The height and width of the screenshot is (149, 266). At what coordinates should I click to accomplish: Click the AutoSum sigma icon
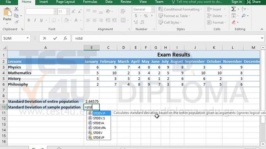[234, 9]
